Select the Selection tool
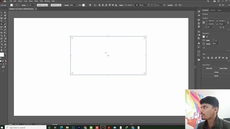Viewport: 230px width, 129px height. tap(1, 13)
